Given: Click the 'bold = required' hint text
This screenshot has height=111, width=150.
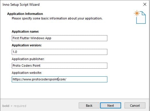Looking at the screenshot, I should [x=14, y=106].
